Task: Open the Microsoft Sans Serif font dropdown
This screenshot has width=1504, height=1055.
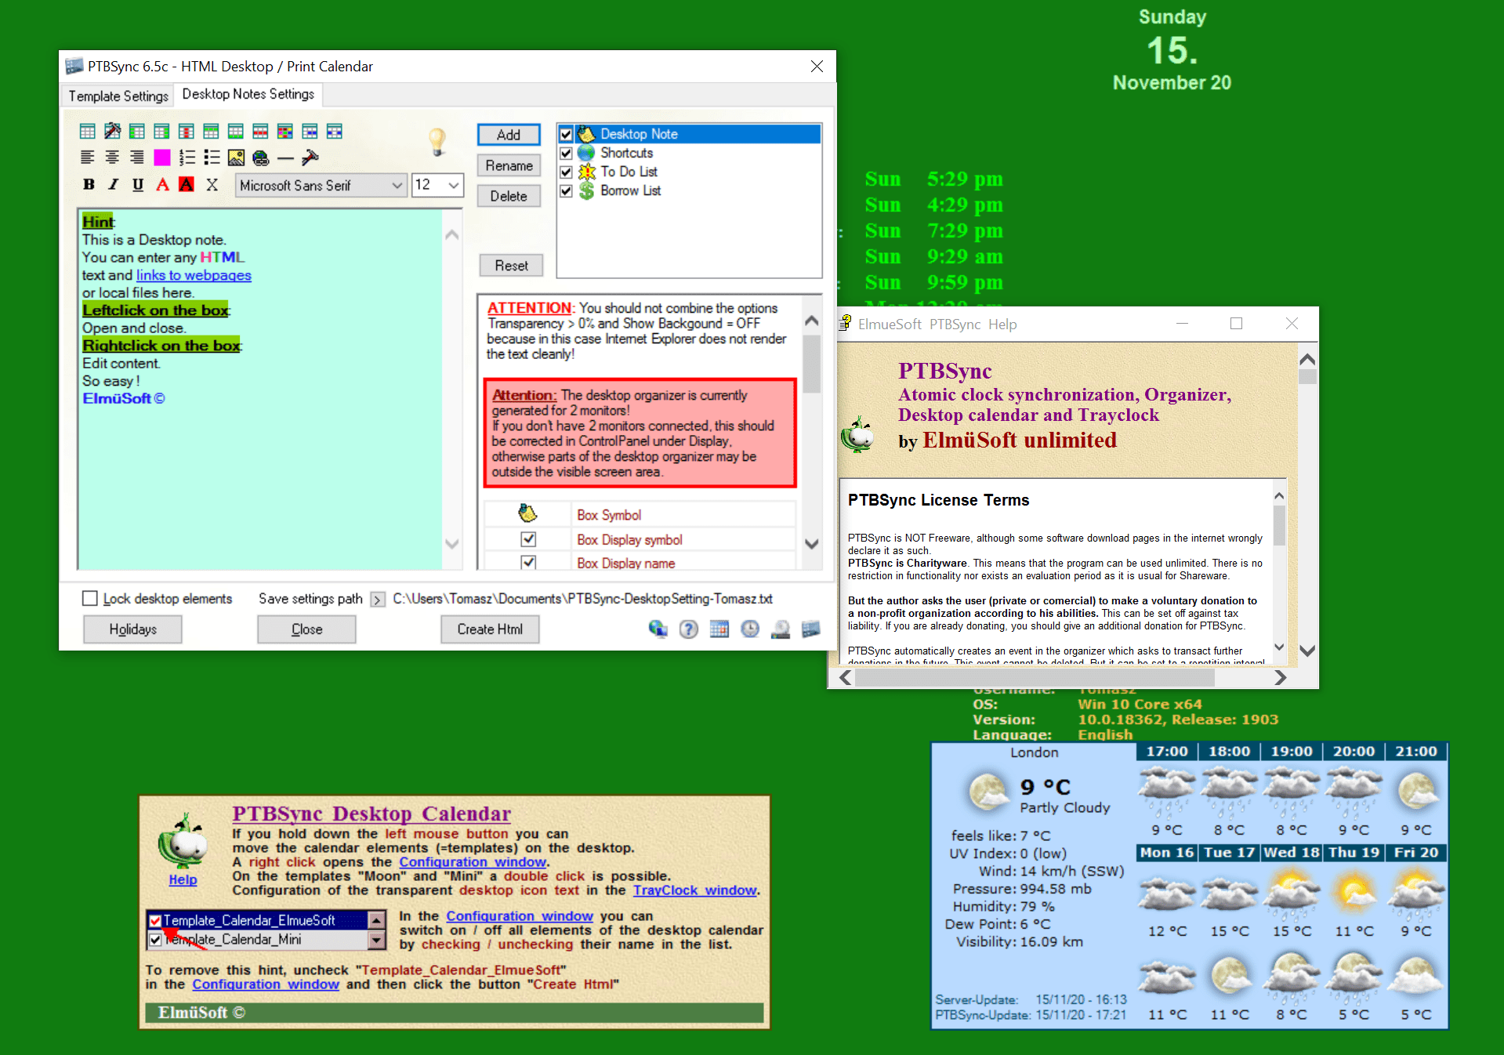Action: tap(321, 185)
